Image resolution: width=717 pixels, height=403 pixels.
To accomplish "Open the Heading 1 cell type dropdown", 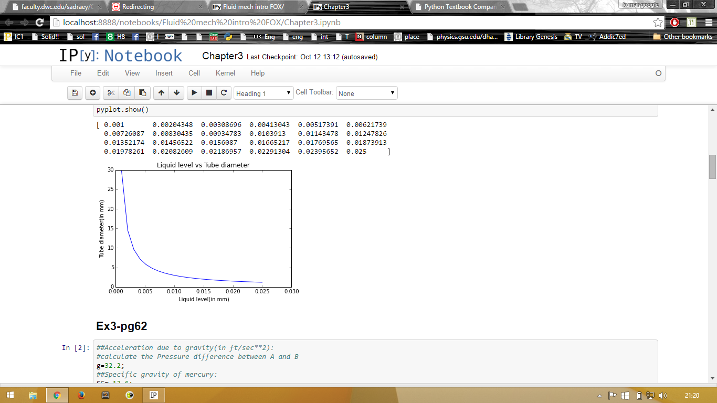I will pos(263,93).
